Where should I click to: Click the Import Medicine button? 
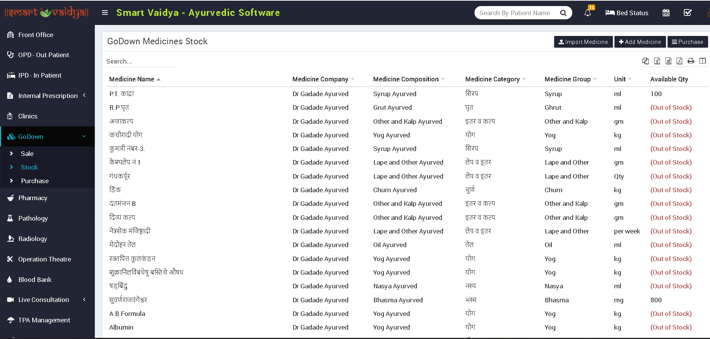click(x=583, y=42)
